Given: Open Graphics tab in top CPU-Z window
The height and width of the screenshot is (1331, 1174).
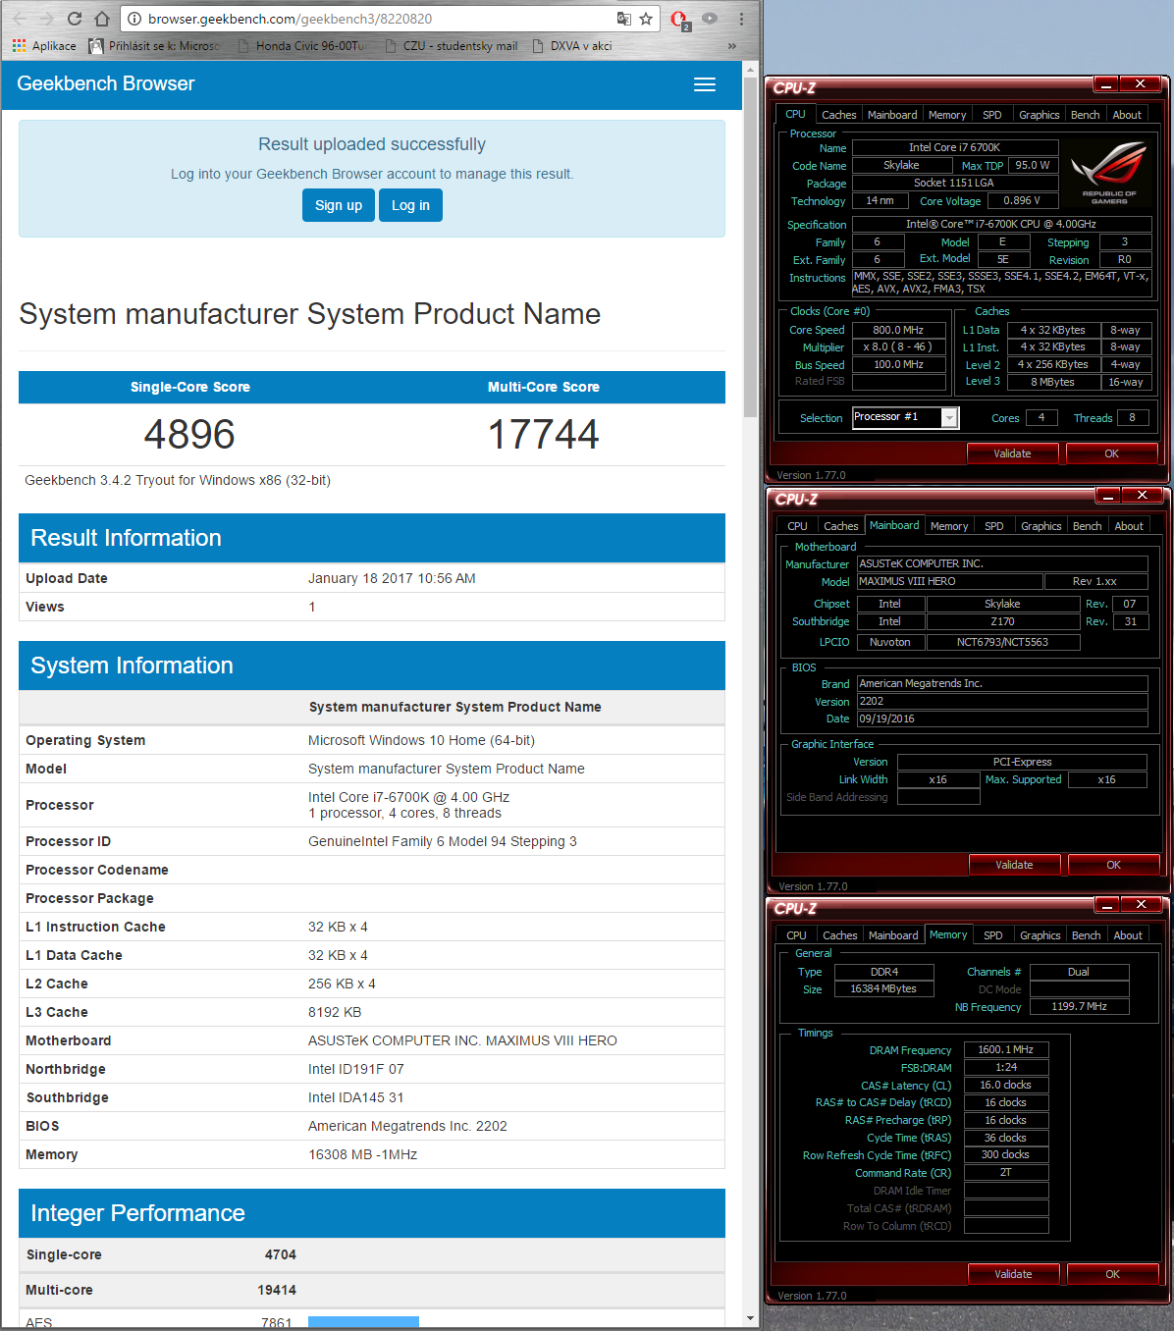Looking at the screenshot, I should (x=1039, y=115).
